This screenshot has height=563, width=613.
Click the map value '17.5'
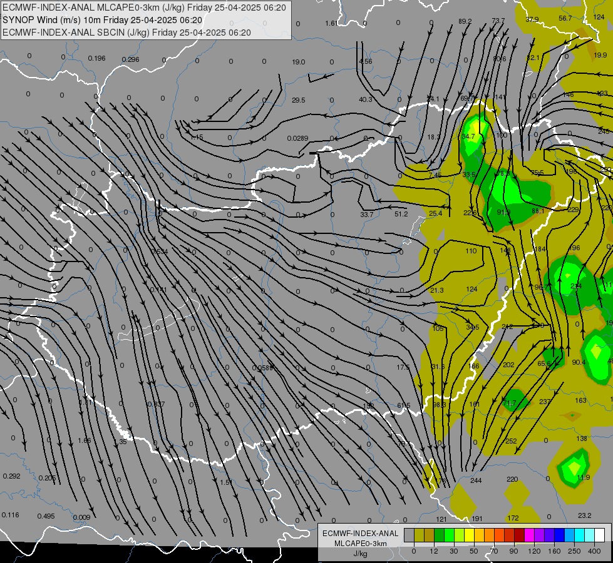403,367
